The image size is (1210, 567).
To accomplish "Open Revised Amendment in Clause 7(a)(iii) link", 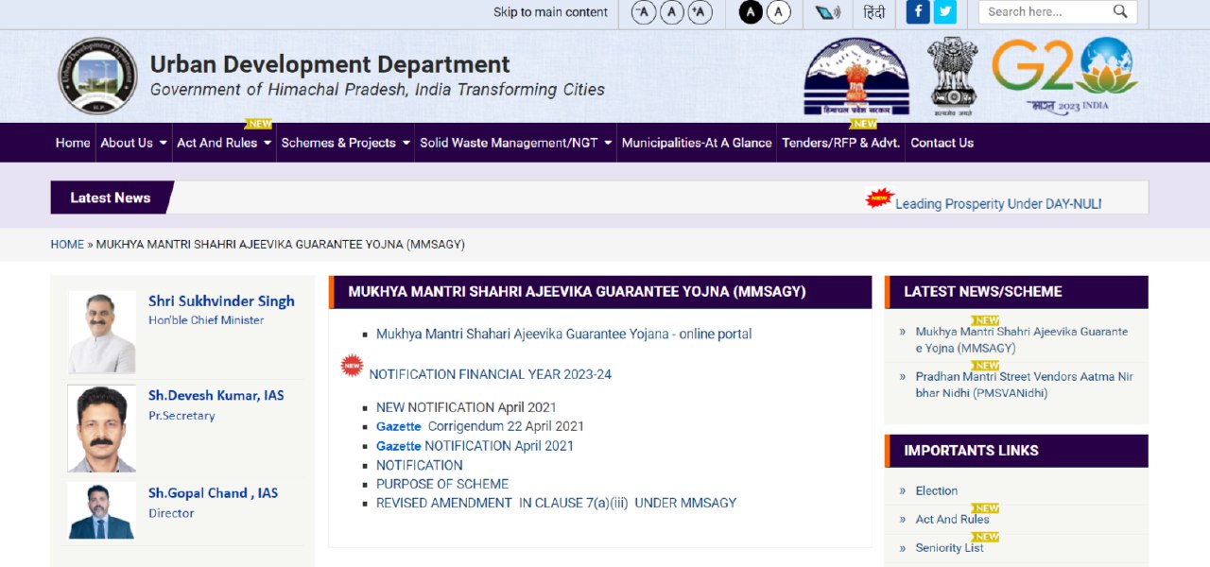I will click(x=556, y=503).
